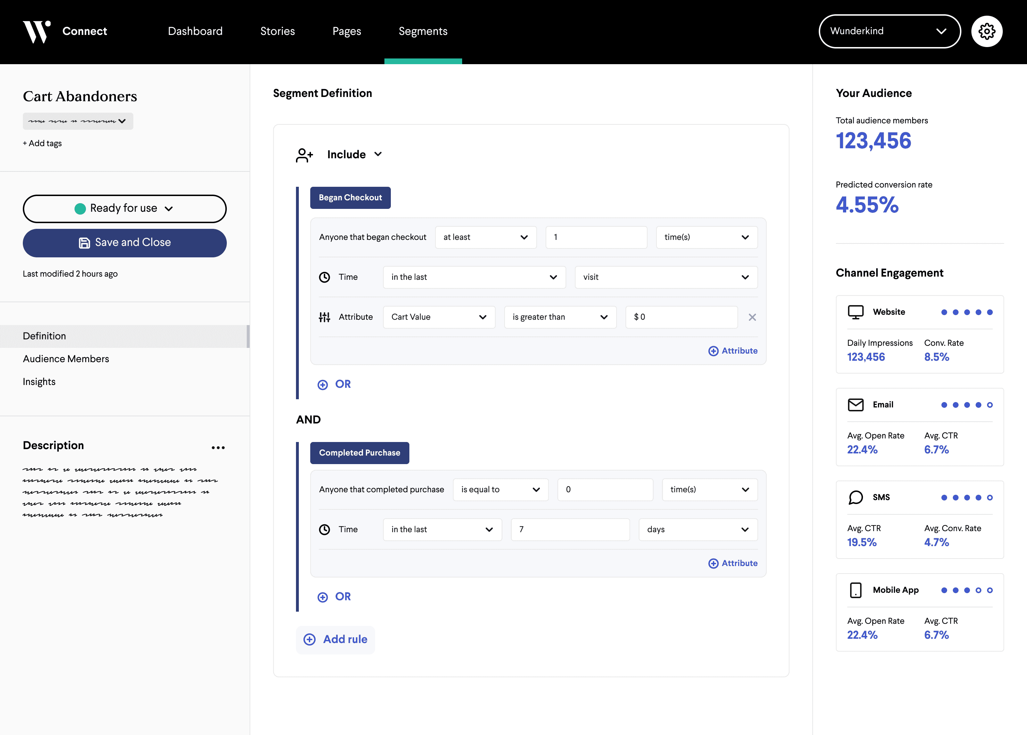Click the Website monitor icon
Viewport: 1027px width, 735px height.
[x=855, y=312]
